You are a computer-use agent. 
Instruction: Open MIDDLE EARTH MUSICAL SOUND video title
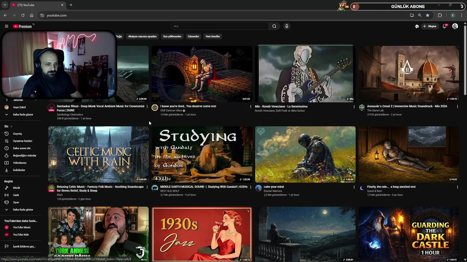[204, 187]
